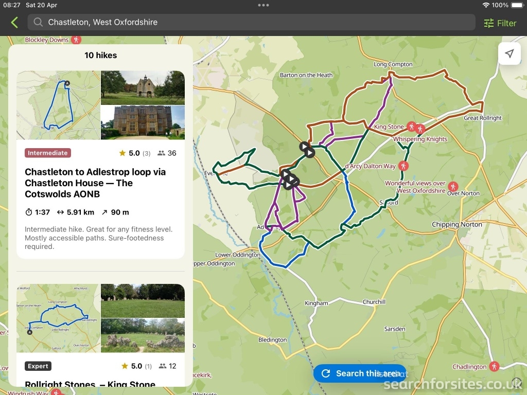Open the Rollright Stones – King Stone hike
The image size is (527, 395).
pyautogui.click(x=90, y=383)
